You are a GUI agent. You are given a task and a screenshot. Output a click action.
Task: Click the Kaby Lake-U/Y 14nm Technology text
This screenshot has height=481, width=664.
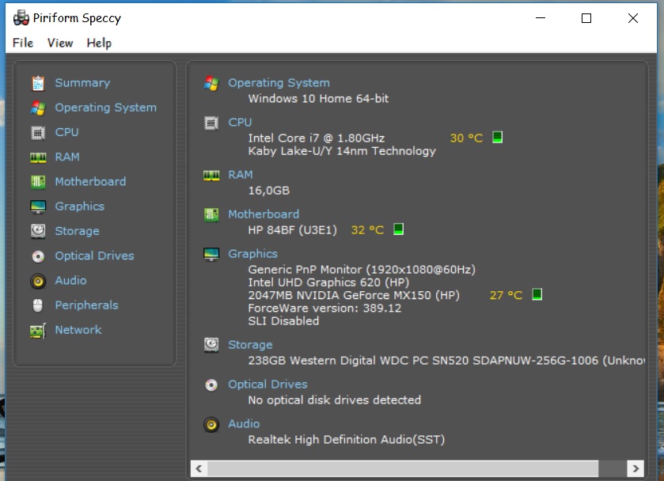pyautogui.click(x=342, y=151)
